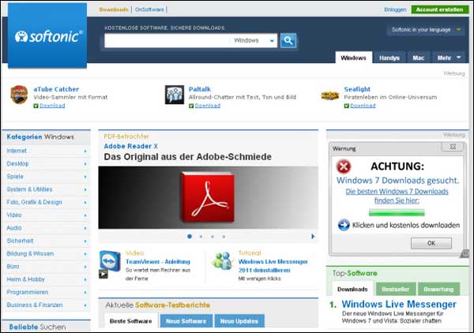Click the aTube Catcher app icon
474x333 pixels.
(x=19, y=95)
